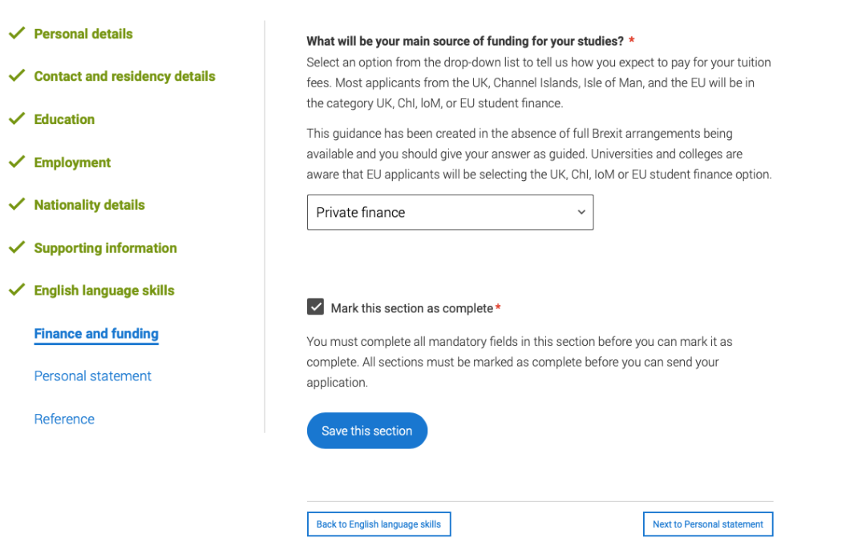Viewport: 866px width, 554px height.
Task: Click the green checkmark next to Employment
Action: [16, 163]
